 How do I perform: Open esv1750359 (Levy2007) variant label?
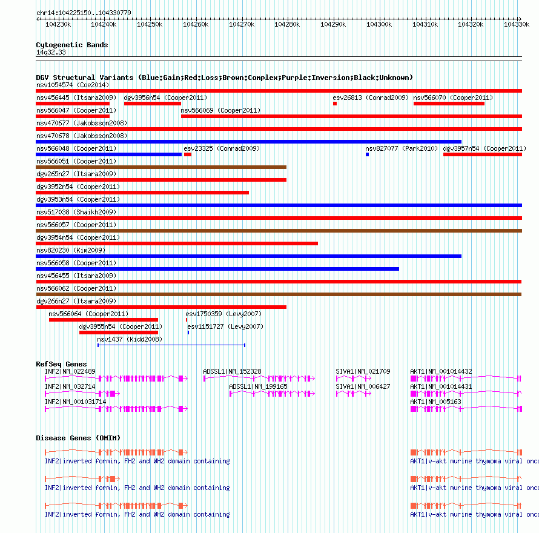(223, 314)
